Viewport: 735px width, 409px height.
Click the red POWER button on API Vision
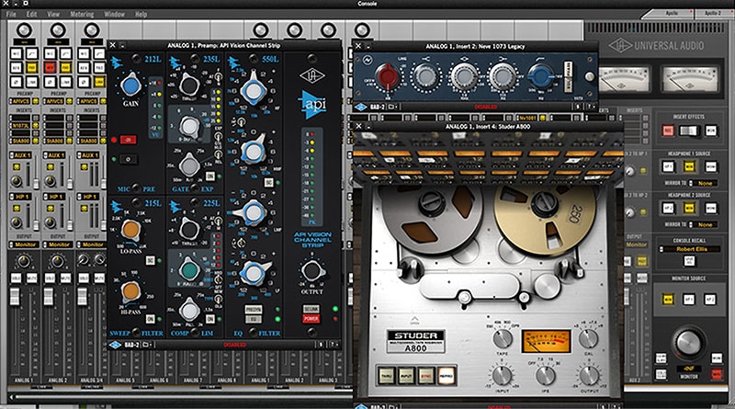tap(311, 319)
